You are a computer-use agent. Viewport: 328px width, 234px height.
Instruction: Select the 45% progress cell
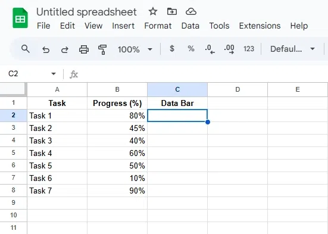117,128
